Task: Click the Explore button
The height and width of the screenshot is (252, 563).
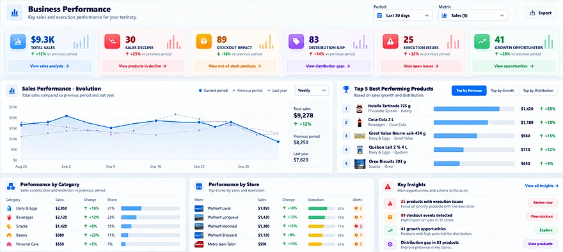Action: click(x=546, y=230)
